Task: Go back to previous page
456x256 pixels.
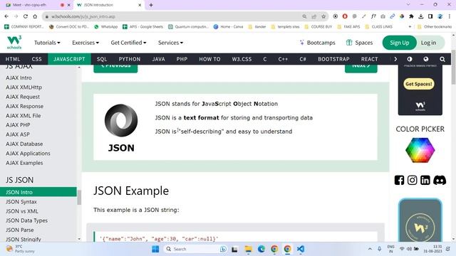Action: 6,16
